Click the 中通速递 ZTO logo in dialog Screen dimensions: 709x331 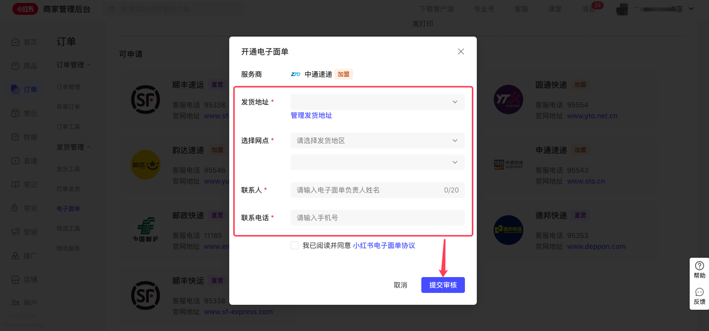click(296, 74)
